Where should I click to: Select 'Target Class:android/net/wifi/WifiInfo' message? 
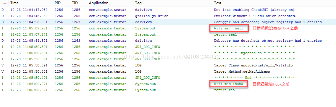point(253,65)
